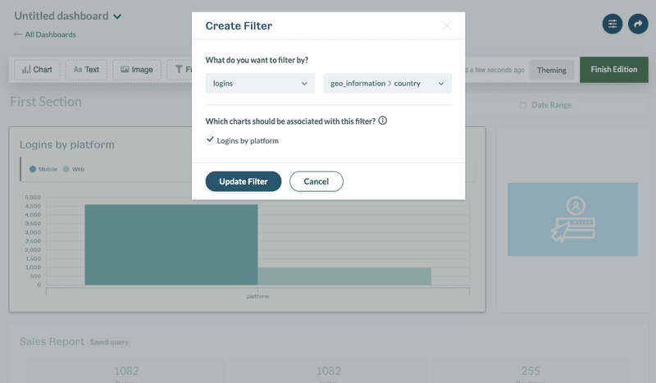Click the Filter toolbar item
Viewport: 656px width, 383px height.
[180, 70]
